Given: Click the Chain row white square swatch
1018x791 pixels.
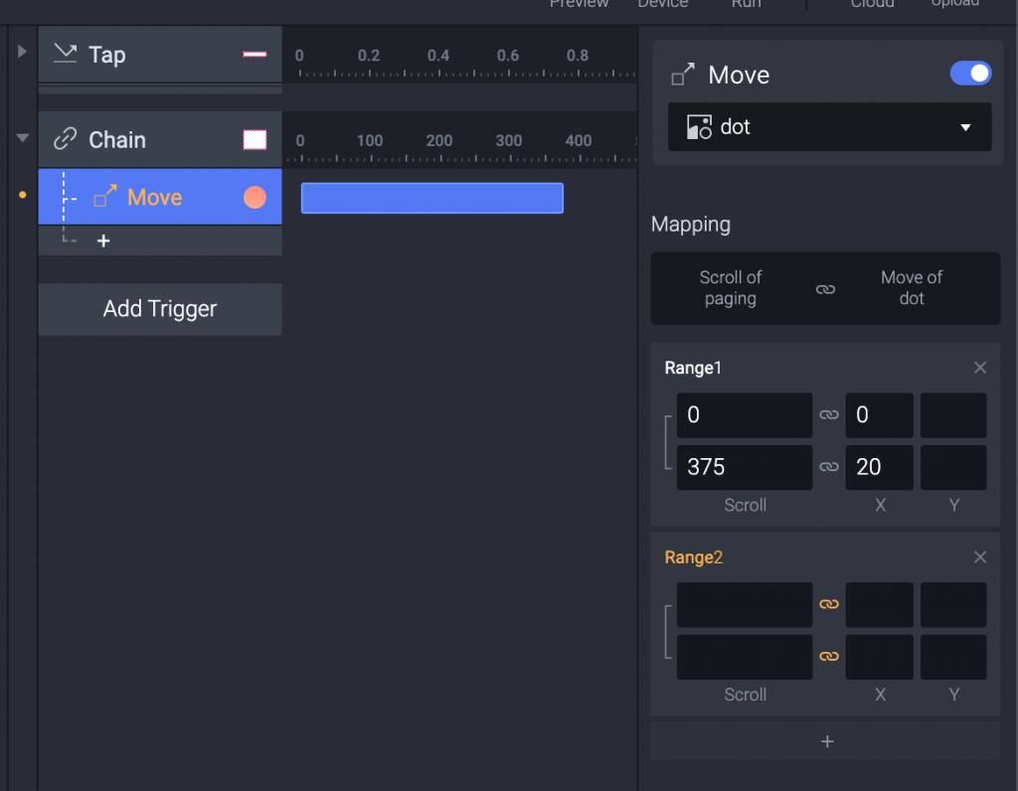Looking at the screenshot, I should (254, 139).
